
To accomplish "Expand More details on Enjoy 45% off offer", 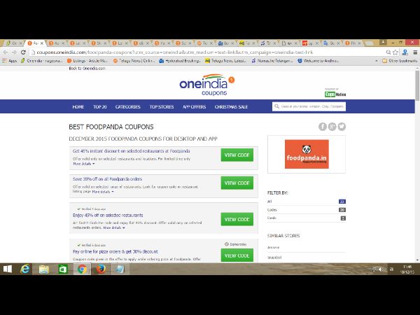I will (x=114, y=227).
